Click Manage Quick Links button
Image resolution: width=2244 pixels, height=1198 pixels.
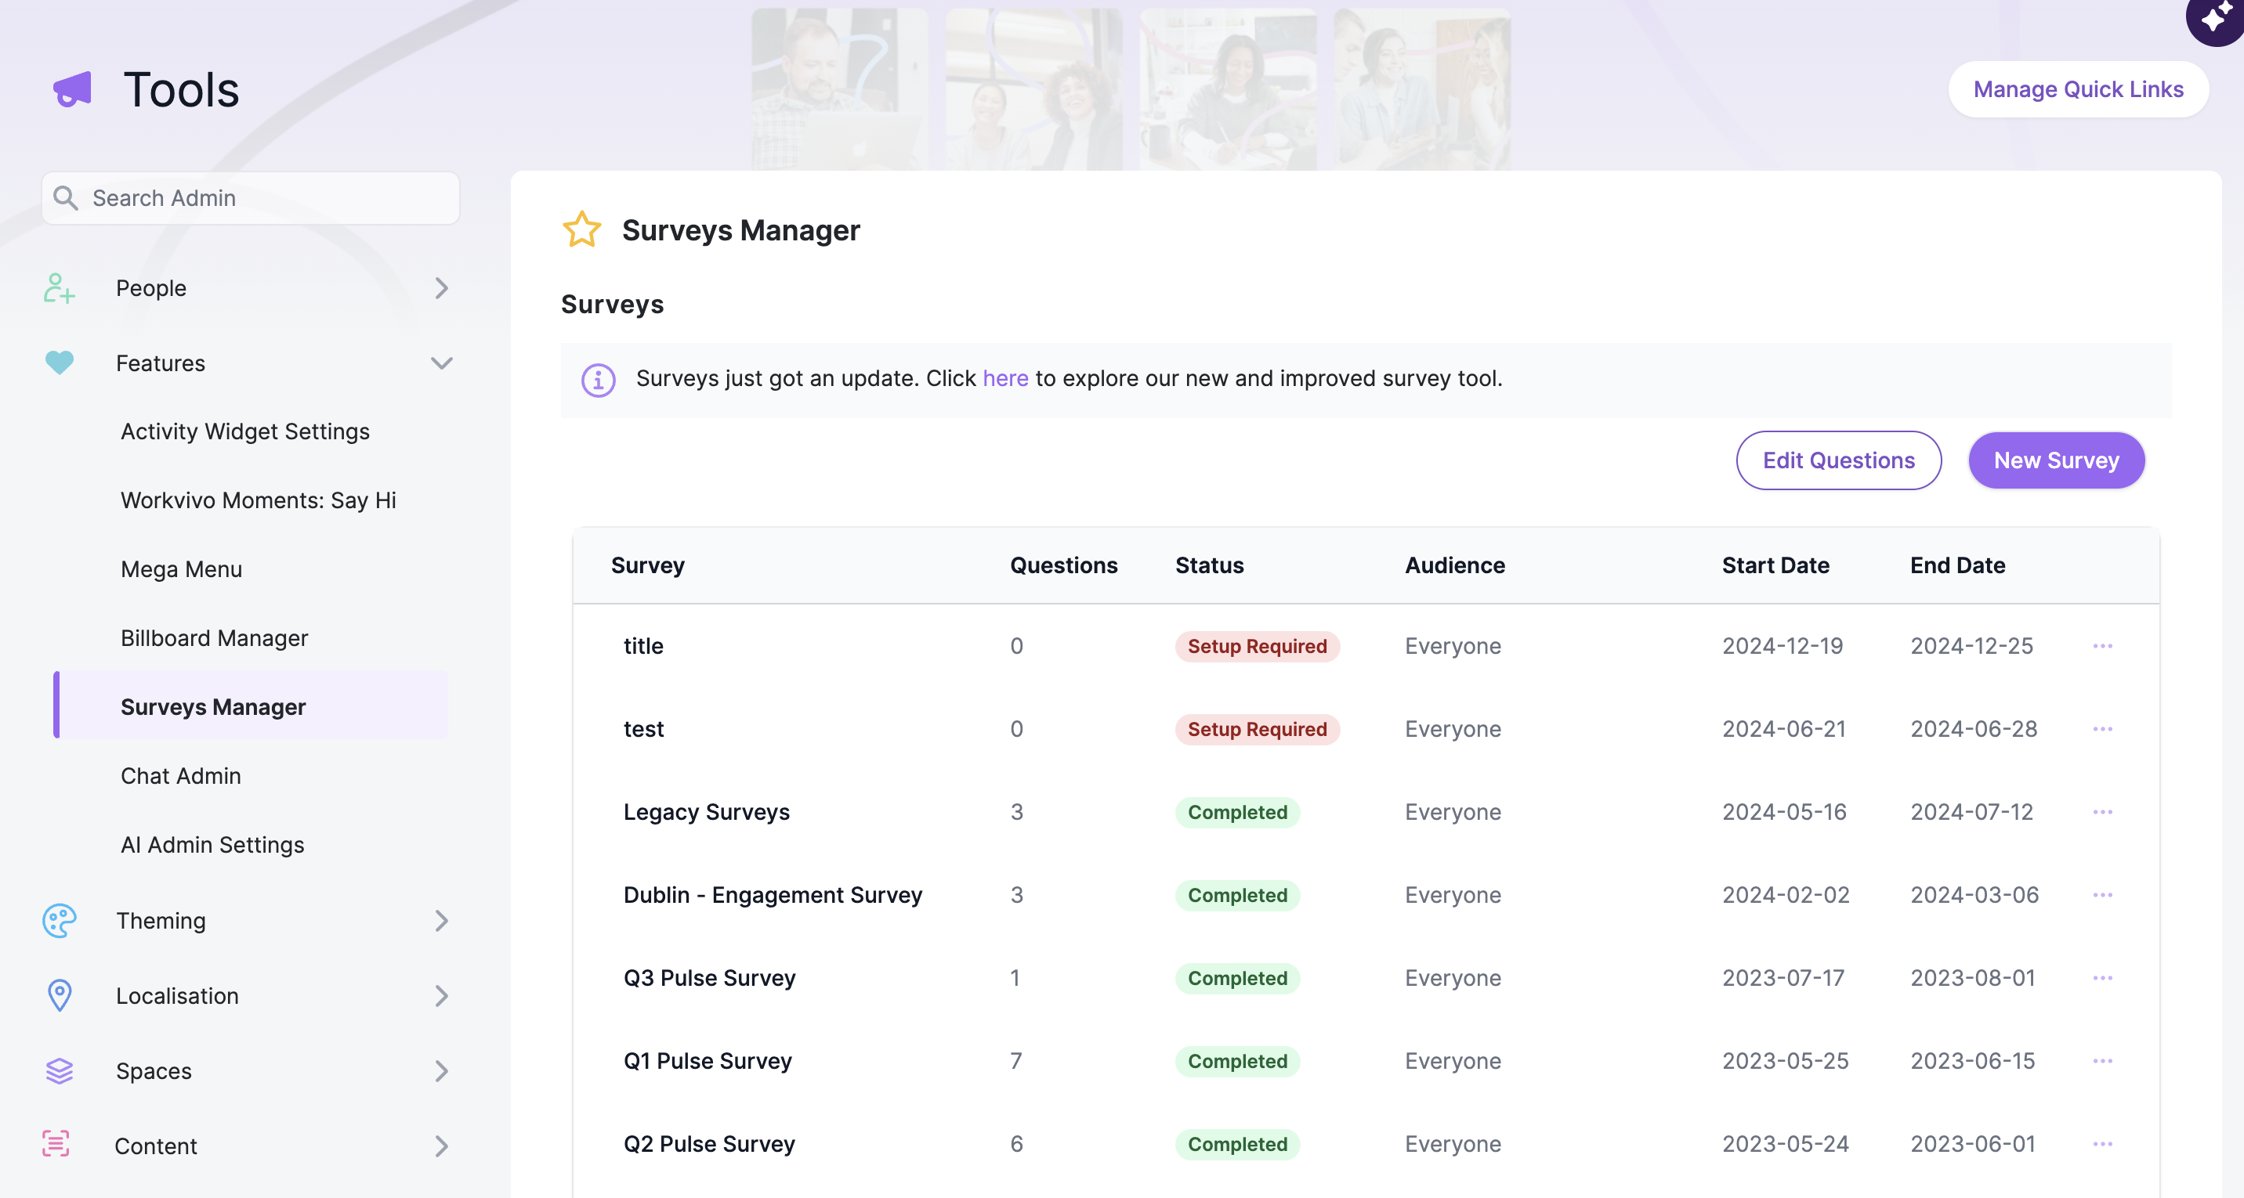(2078, 88)
